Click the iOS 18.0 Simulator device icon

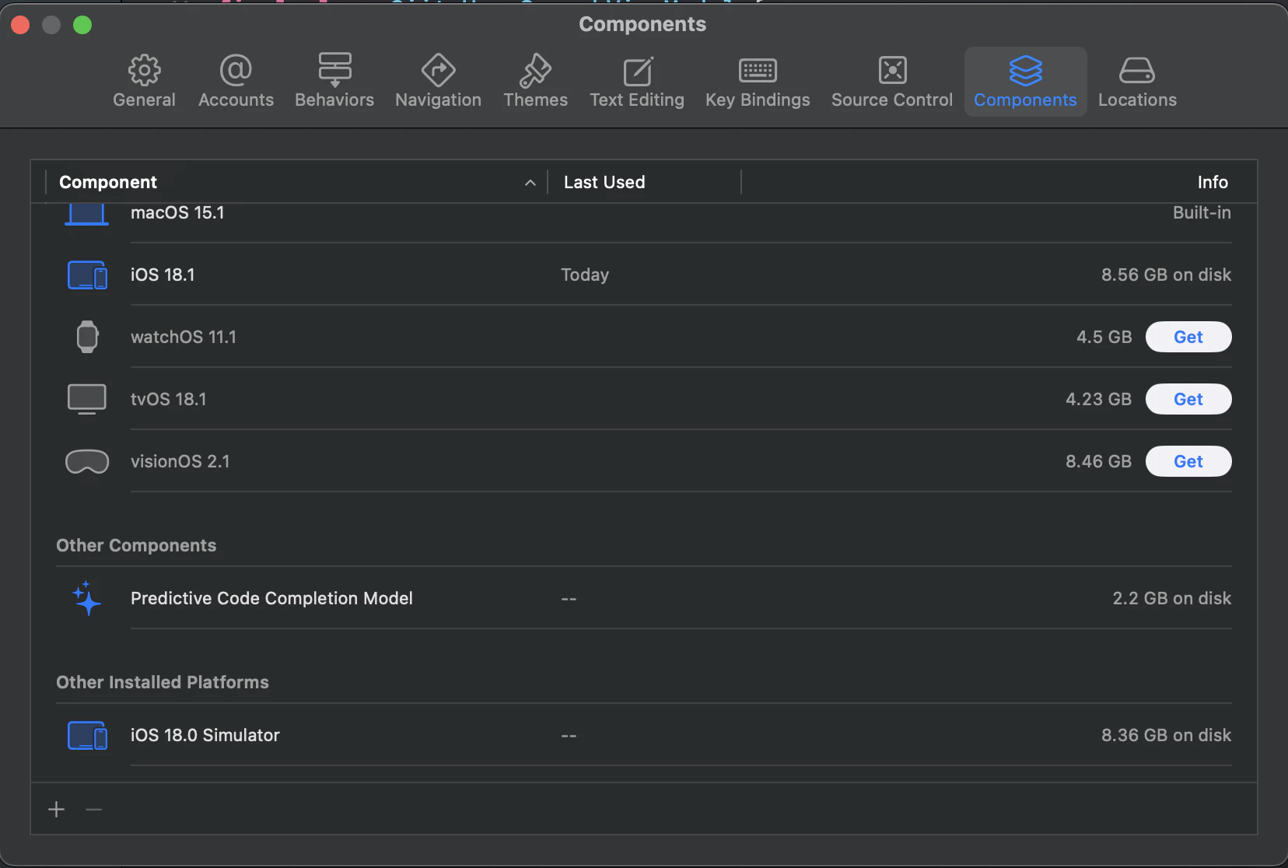[x=87, y=735]
